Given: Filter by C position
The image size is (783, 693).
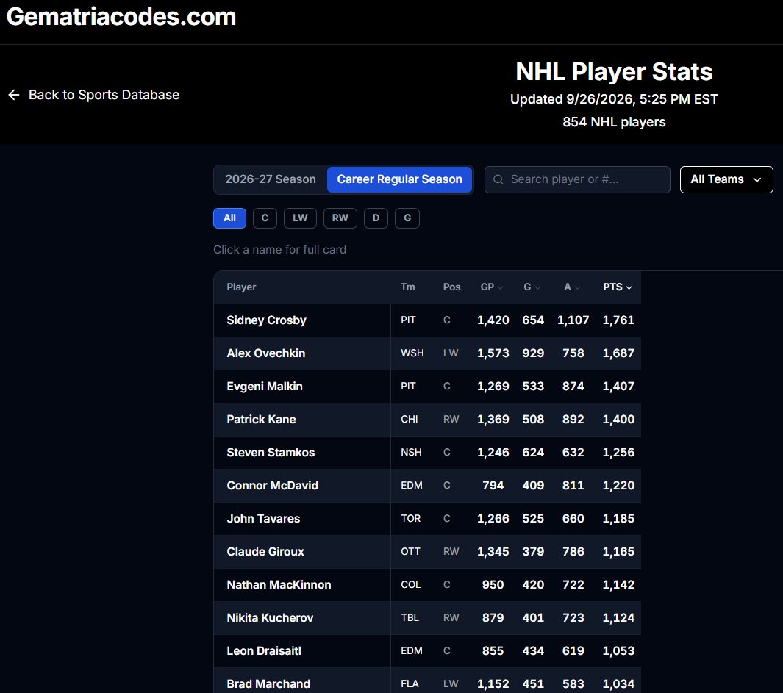Looking at the screenshot, I should pos(265,218).
